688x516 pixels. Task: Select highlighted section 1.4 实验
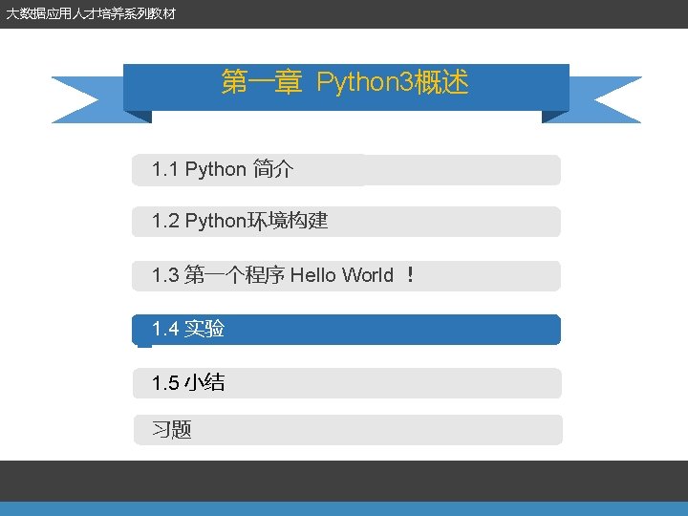346,330
